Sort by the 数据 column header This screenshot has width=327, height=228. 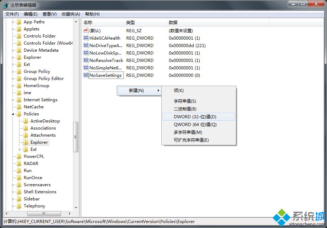coord(218,23)
